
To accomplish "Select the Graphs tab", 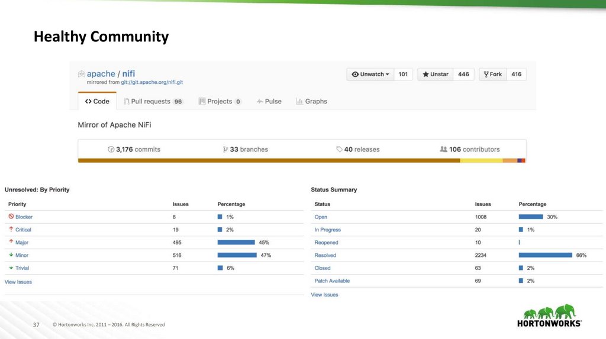I will point(311,102).
